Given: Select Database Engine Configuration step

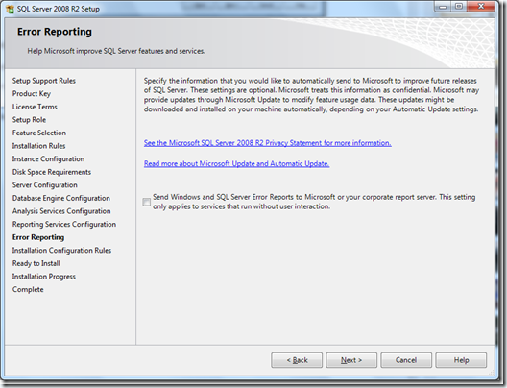Looking at the screenshot, I should [x=61, y=198].
